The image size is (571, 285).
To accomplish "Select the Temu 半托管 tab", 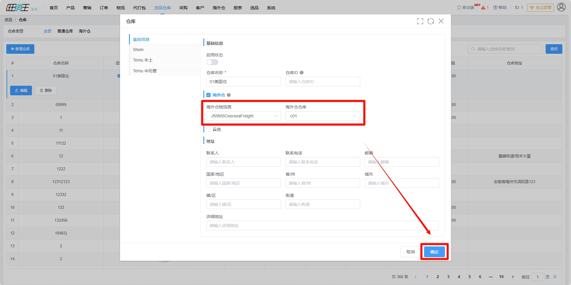I will click(145, 71).
